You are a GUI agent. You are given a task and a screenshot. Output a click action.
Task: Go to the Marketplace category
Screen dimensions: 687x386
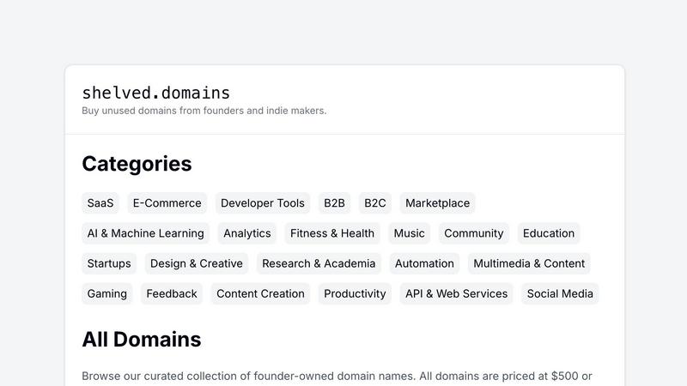click(x=437, y=203)
